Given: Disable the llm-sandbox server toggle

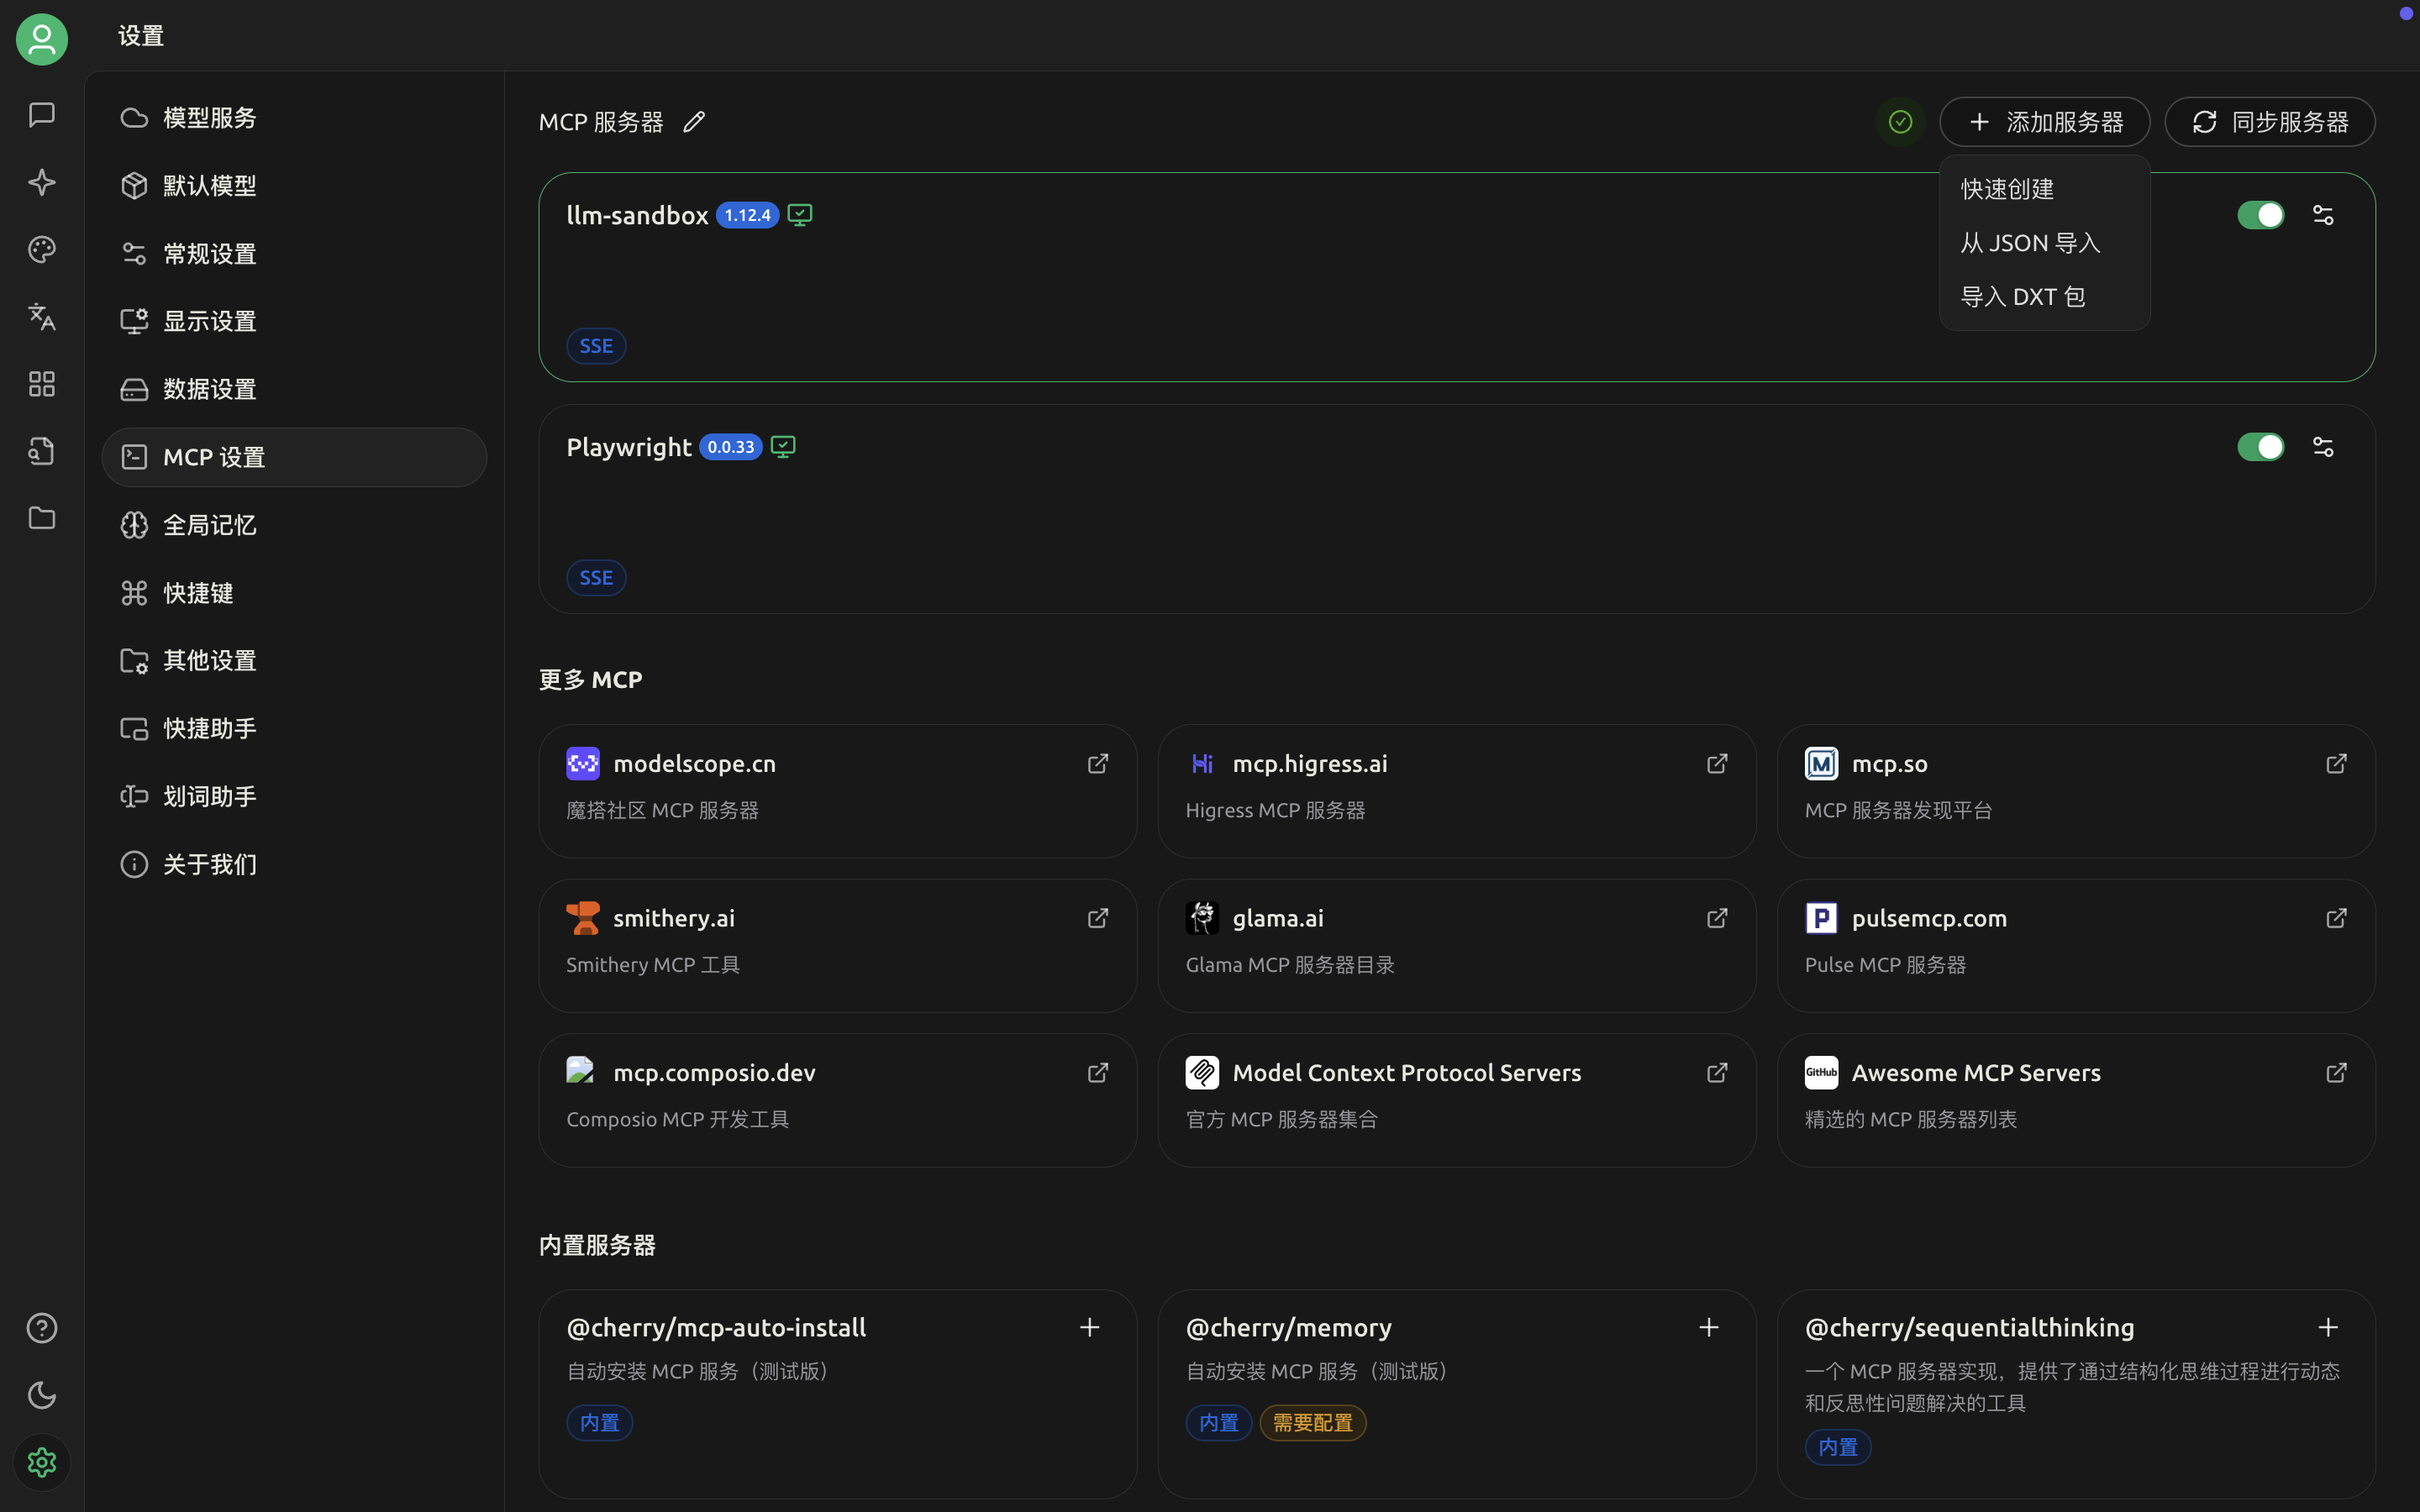Looking at the screenshot, I should [2260, 215].
